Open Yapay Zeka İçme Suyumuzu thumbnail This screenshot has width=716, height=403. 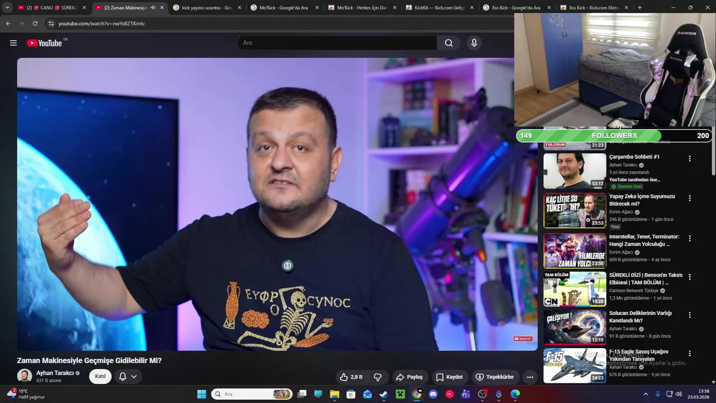pos(574,210)
